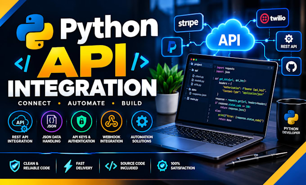Click the word 'AUTOMATE'

[86, 103]
